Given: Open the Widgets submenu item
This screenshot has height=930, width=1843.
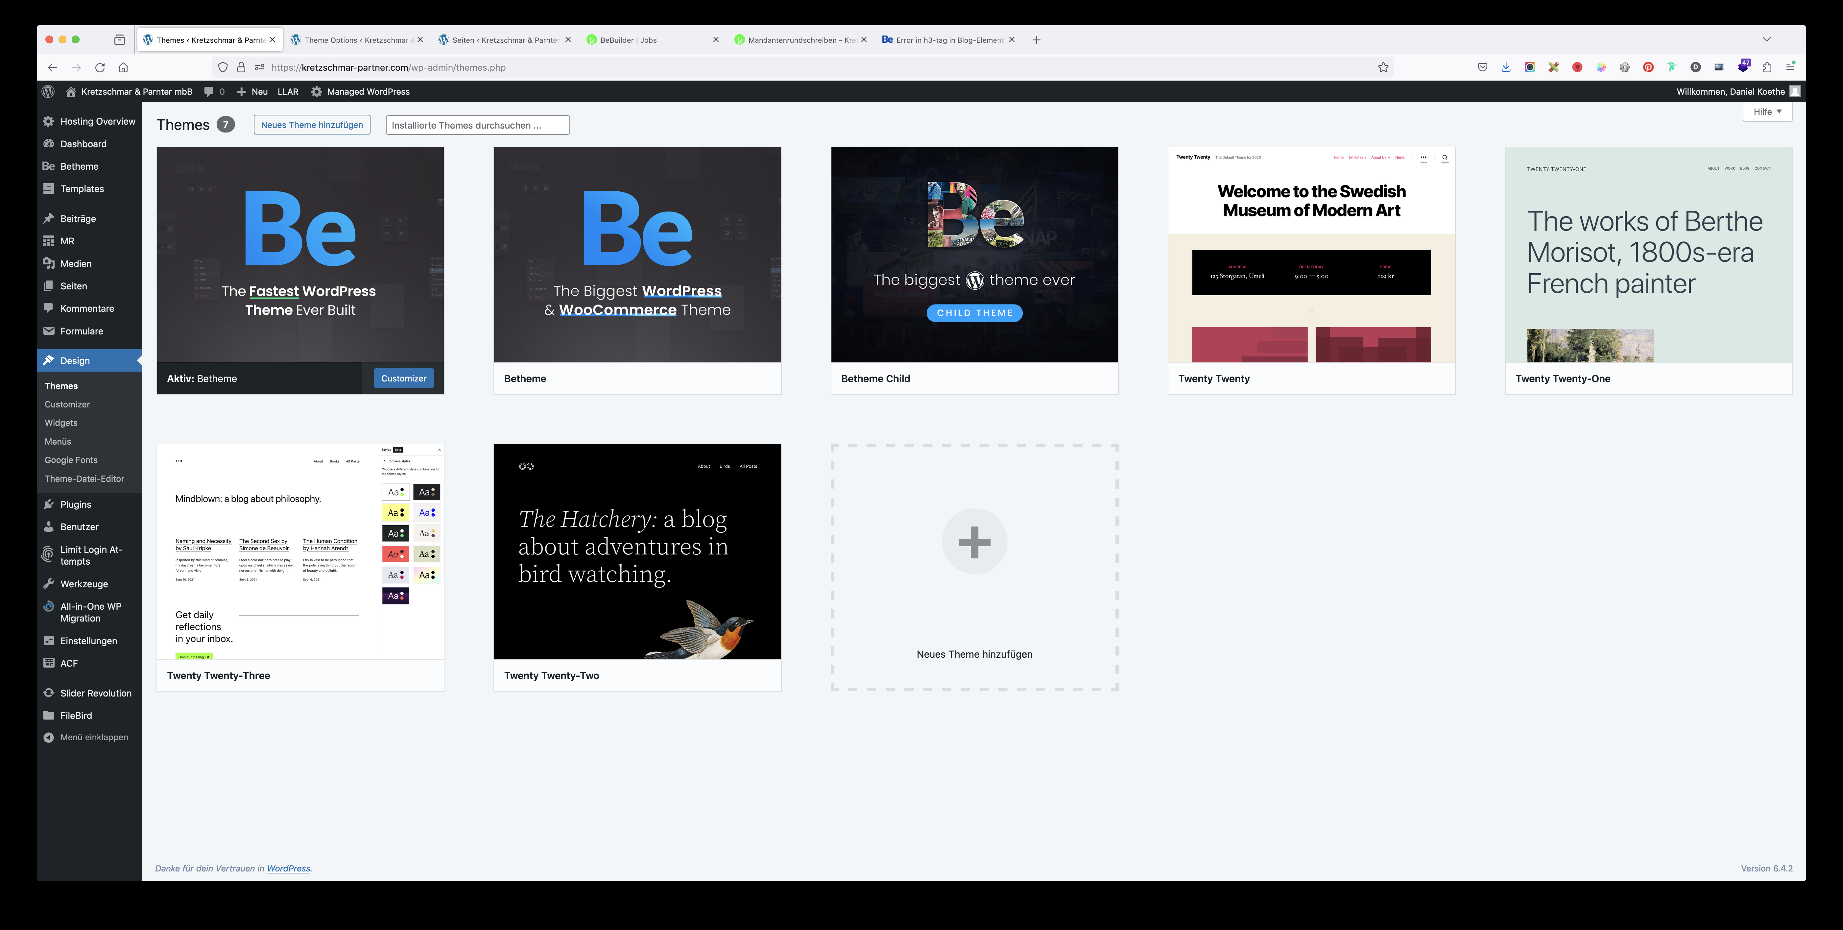Looking at the screenshot, I should pos(61,423).
